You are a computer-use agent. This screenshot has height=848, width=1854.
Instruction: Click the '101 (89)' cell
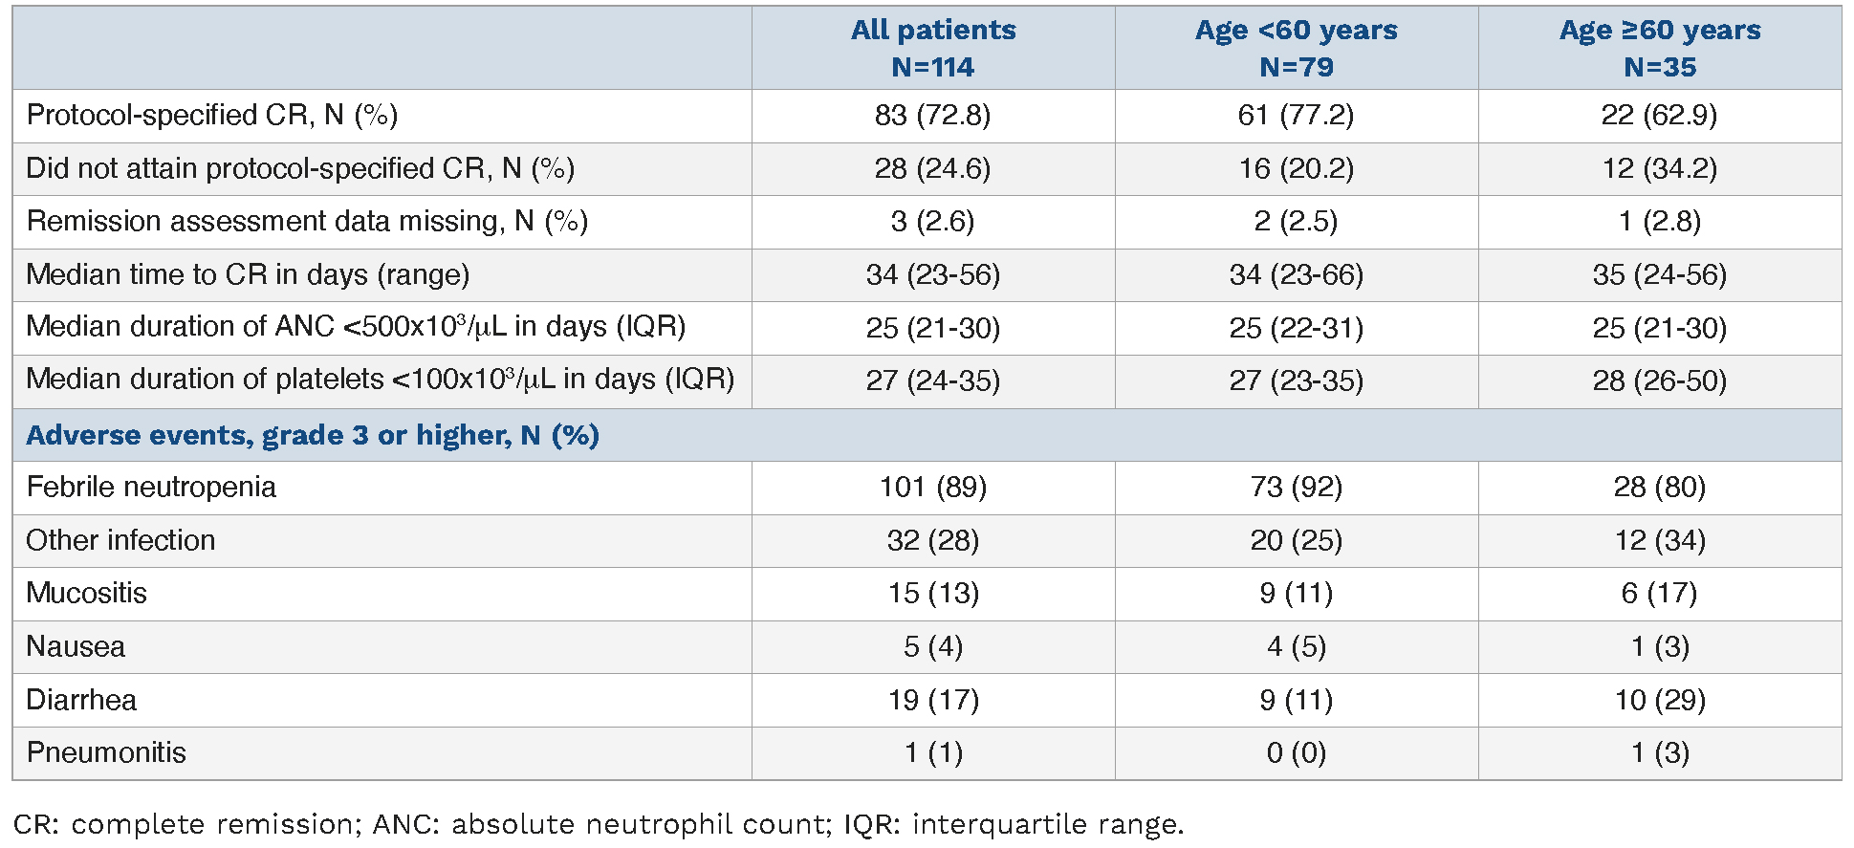932,488
